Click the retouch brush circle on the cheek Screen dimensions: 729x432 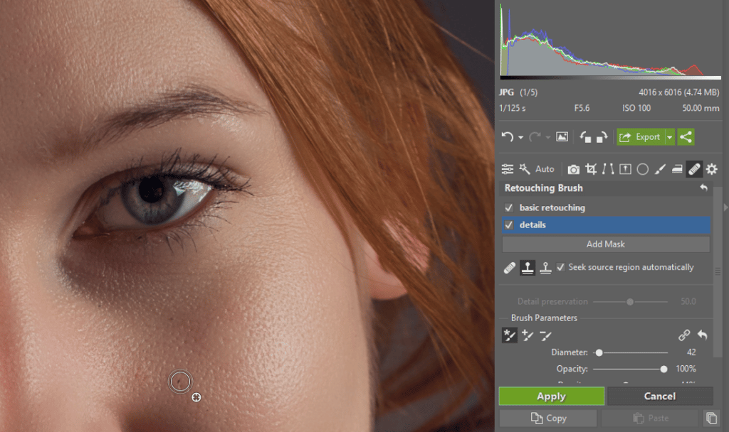point(180,382)
